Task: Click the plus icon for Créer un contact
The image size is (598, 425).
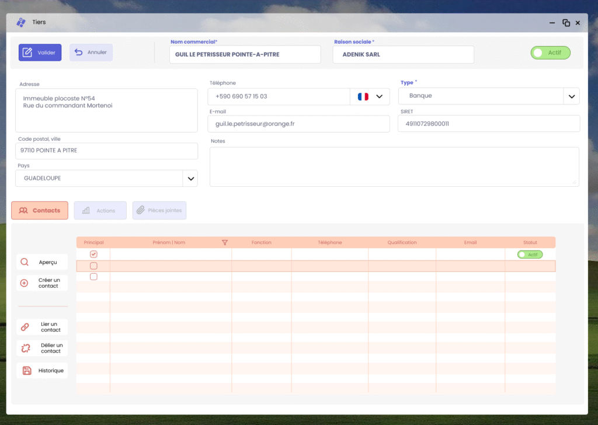Action: point(25,283)
